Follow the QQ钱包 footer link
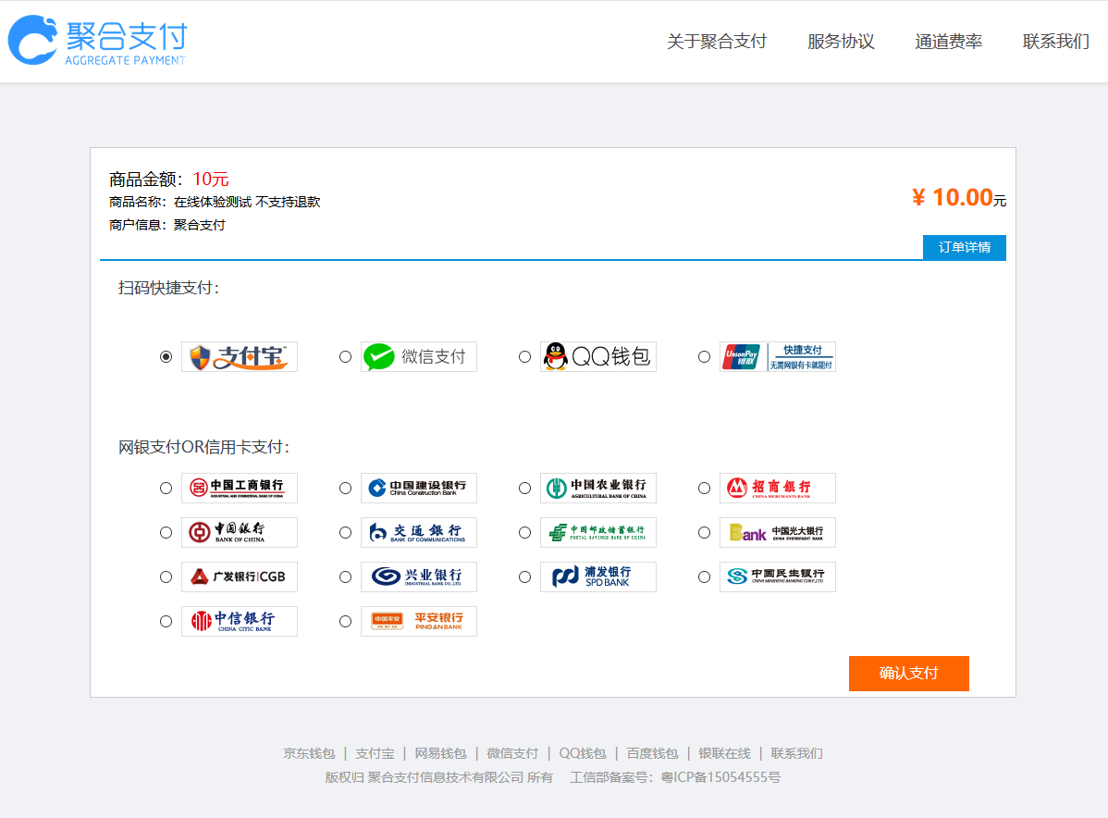1108x818 pixels. 583,753
